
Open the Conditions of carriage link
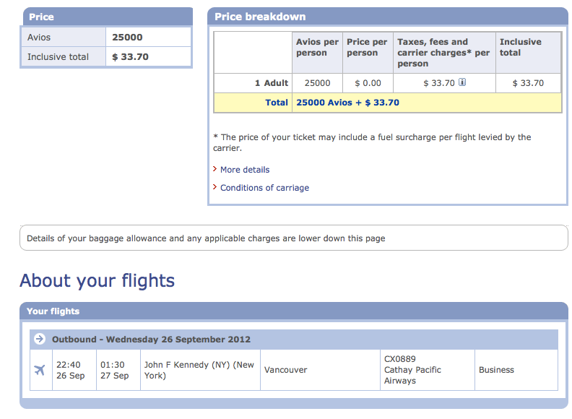[x=264, y=188]
